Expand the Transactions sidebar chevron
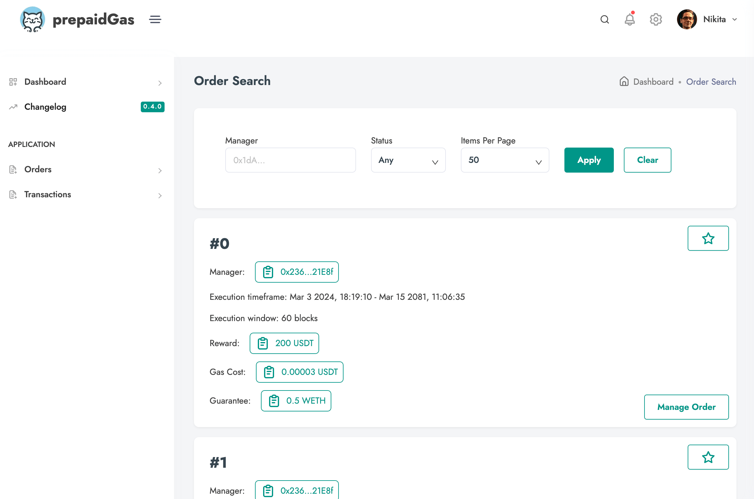 [x=160, y=196]
